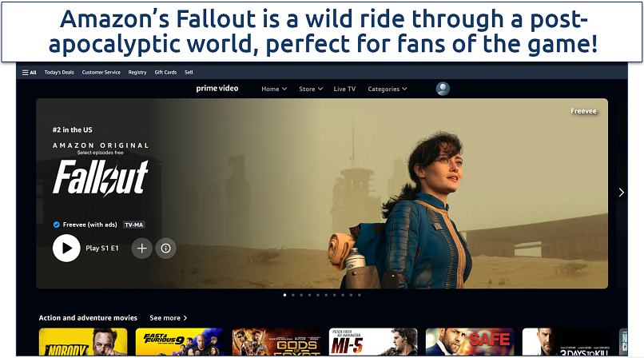Image resolution: width=644 pixels, height=358 pixels.
Task: Open the Nobody movie thumbnail
Action: pyautogui.click(x=83, y=341)
